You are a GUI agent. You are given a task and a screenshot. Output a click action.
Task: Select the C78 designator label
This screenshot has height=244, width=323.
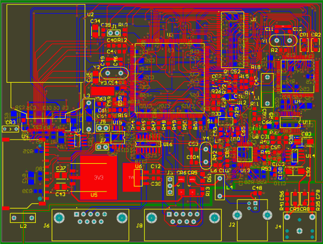(x=318, y=195)
